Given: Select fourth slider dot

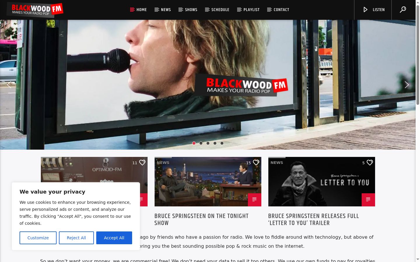Looking at the screenshot, I should (215, 143).
